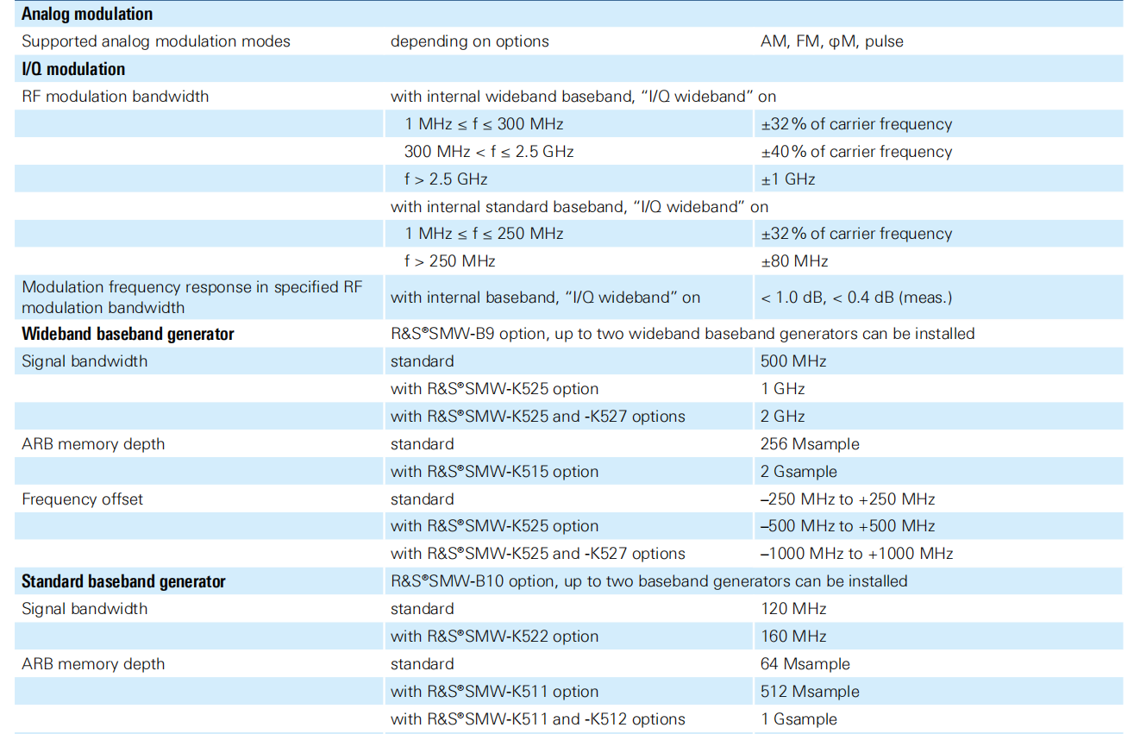The image size is (1140, 734).
Task: Click 'with R&S SMW-K515 option' cell
Action: pos(494,472)
